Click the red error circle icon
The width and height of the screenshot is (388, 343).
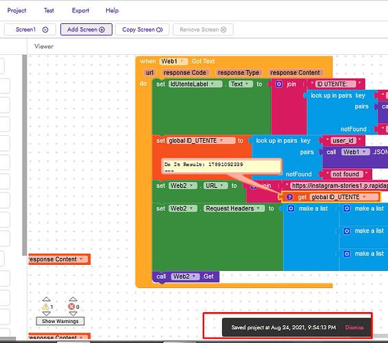coord(71,307)
